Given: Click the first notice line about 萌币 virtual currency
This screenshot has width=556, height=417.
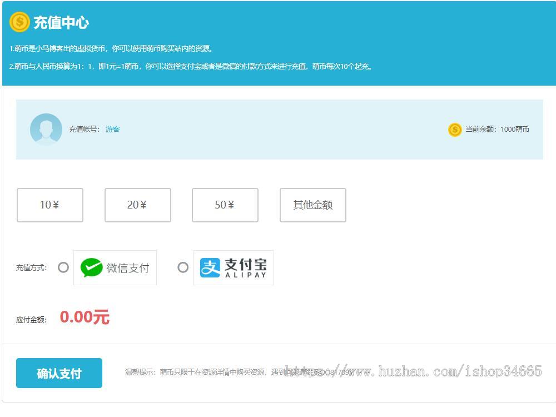Looking at the screenshot, I should 111,48.
